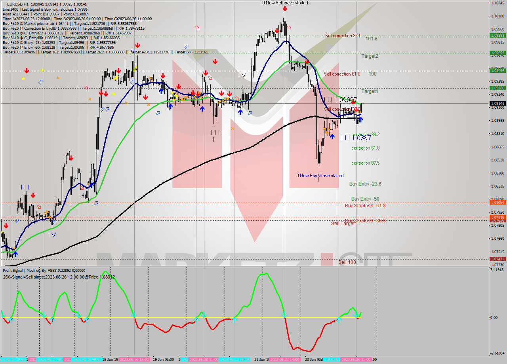Click the '0 New Buy Wave started' text

(320, 176)
